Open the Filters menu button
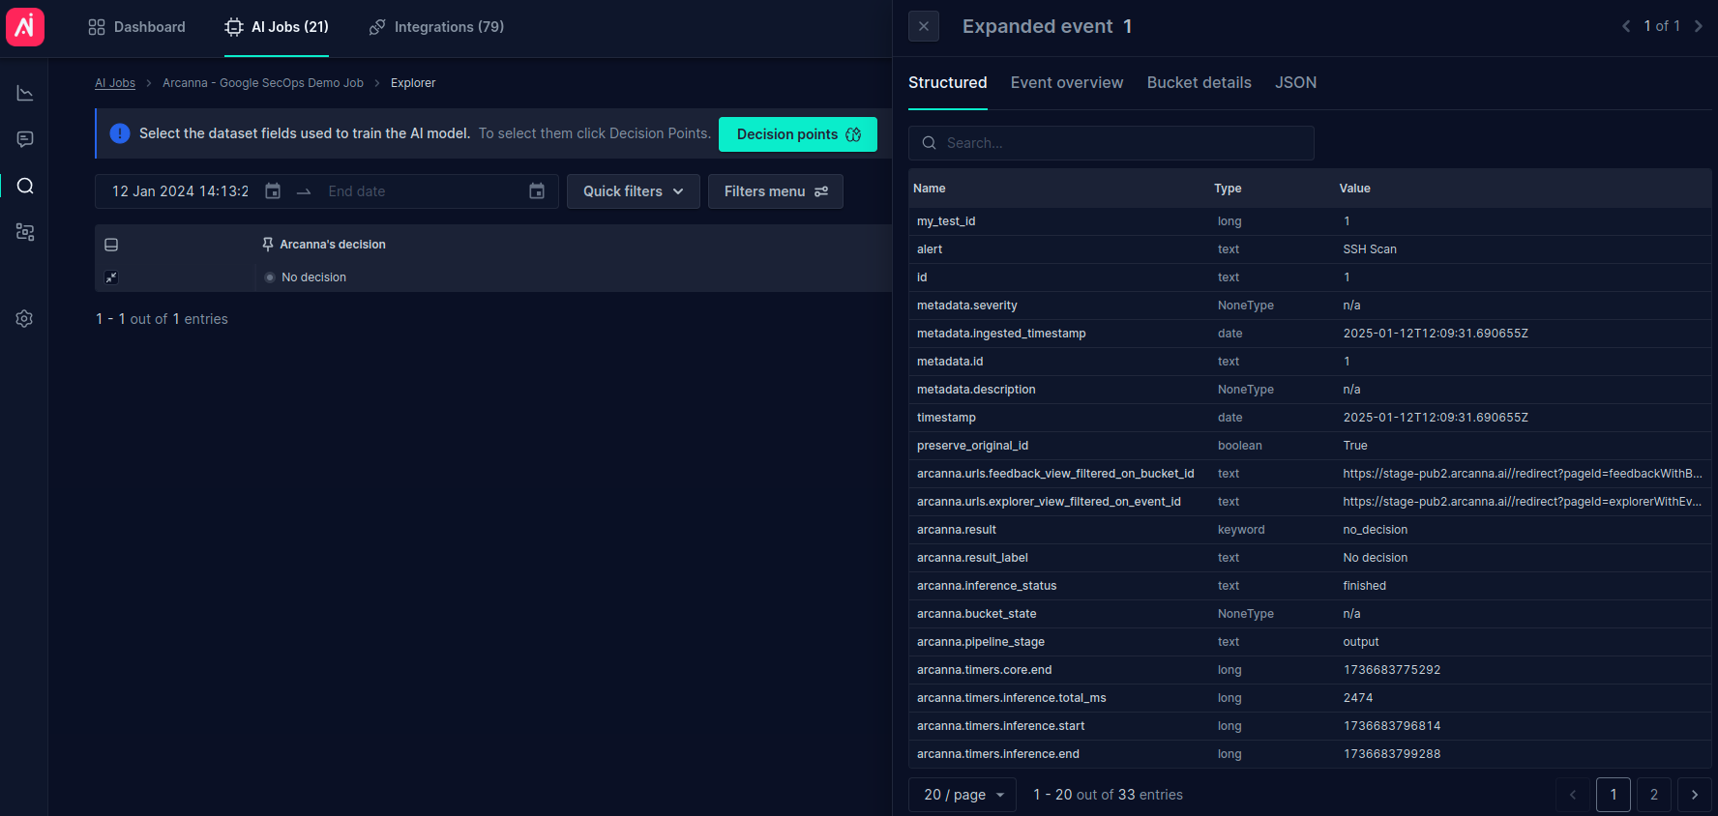The image size is (1718, 816). (x=776, y=191)
